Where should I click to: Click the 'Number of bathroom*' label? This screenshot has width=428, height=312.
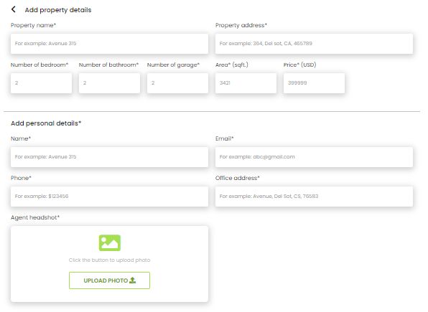[x=108, y=65]
